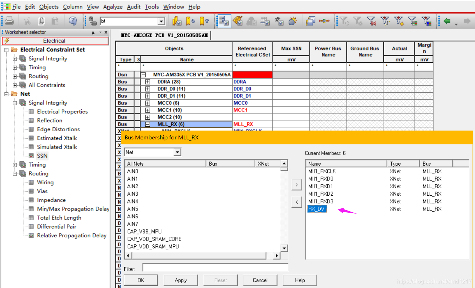
Task: Add selected net with right arrow button
Action: click(x=297, y=185)
